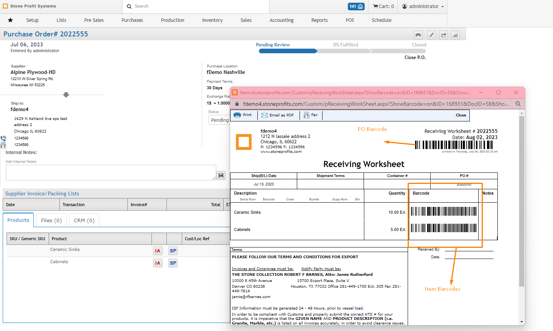
Task: Open the Purchases menu
Action: pos(132,20)
